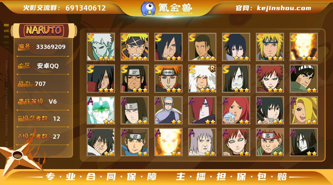Select the first S-rank white-haired ninja portrait

[101, 47]
